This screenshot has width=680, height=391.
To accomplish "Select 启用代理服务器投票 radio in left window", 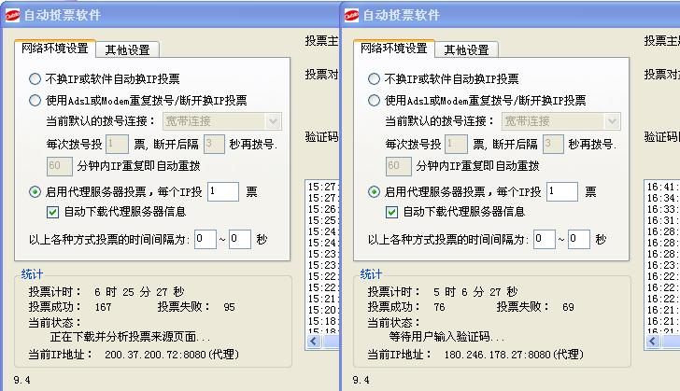I will 35,191.
